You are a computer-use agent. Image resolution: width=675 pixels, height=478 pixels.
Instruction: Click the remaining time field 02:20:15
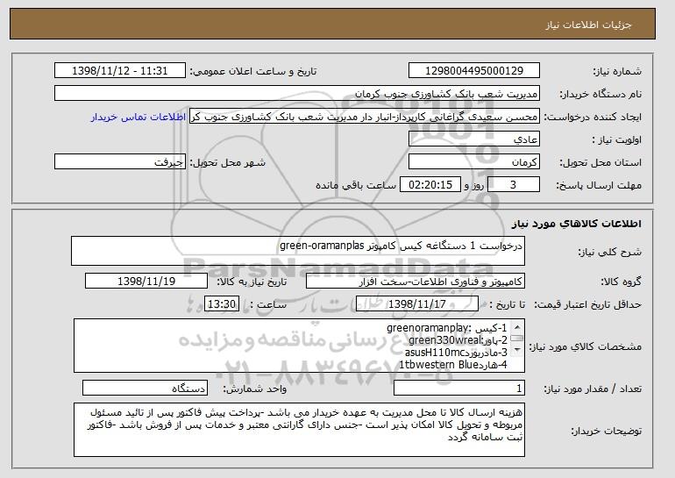(x=430, y=185)
